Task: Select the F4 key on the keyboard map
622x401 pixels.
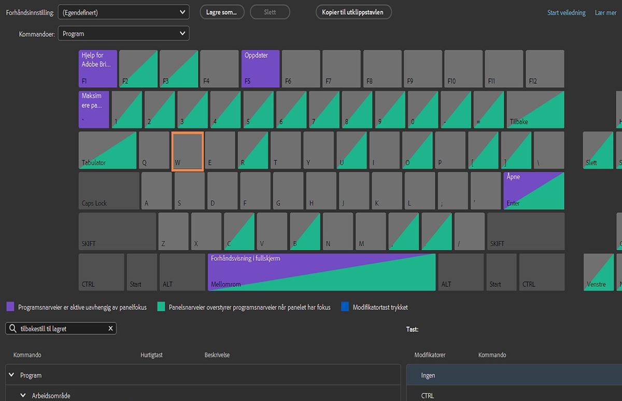Action: [219, 69]
